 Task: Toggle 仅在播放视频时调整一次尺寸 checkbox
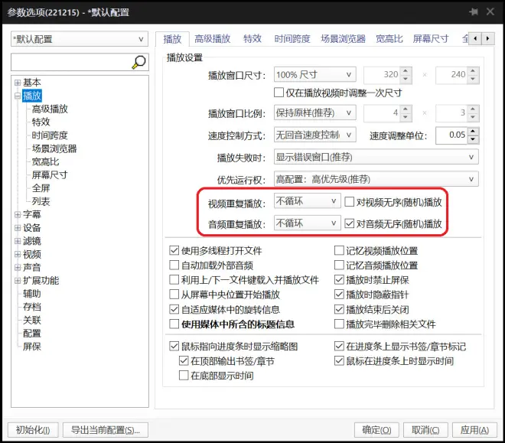pyautogui.click(x=279, y=93)
